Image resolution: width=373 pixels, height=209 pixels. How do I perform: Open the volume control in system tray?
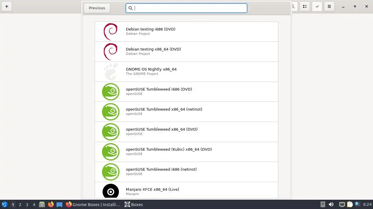click(x=331, y=204)
